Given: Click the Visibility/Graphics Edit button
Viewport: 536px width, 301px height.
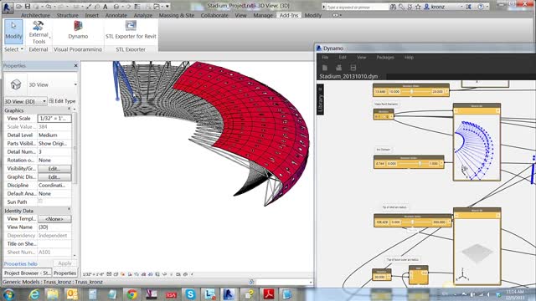Looking at the screenshot, I should [54, 169].
